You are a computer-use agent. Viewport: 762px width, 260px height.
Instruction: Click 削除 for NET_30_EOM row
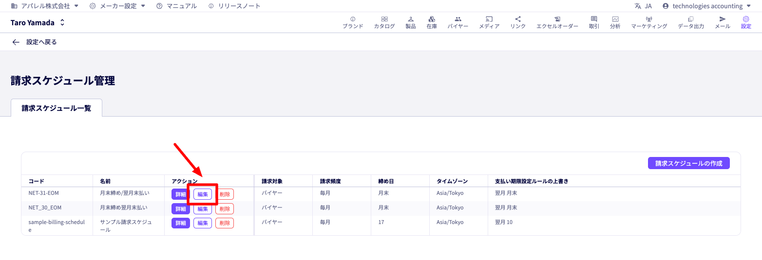225,209
